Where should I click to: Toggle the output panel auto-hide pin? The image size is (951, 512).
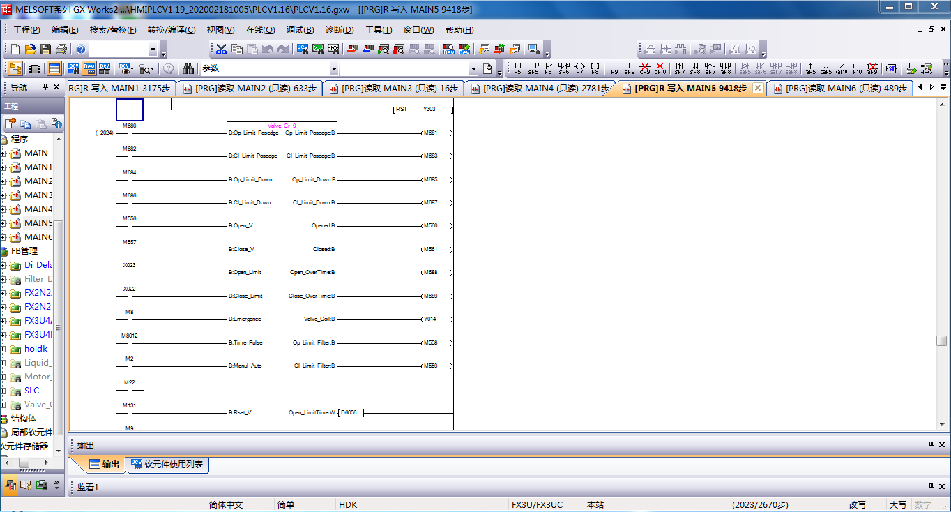(x=931, y=445)
